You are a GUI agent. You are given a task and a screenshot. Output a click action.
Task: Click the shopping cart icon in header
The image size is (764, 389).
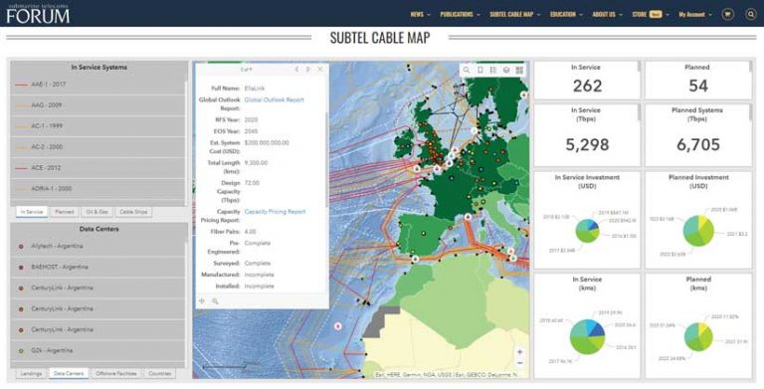tap(728, 15)
